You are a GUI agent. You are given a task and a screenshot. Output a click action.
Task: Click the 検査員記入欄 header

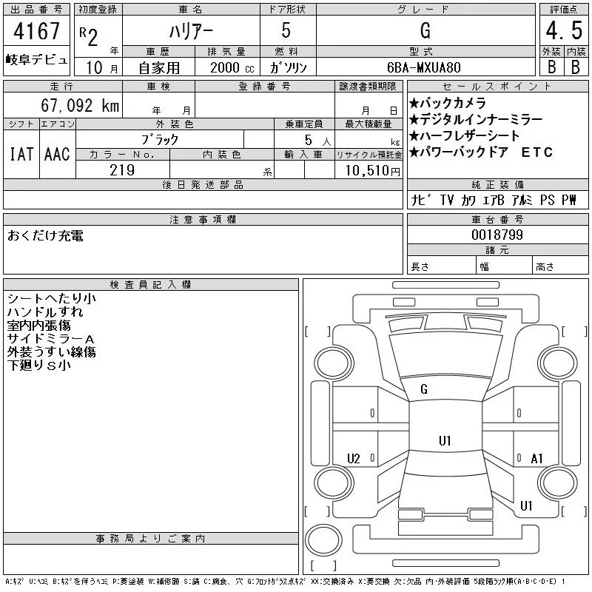[150, 284]
